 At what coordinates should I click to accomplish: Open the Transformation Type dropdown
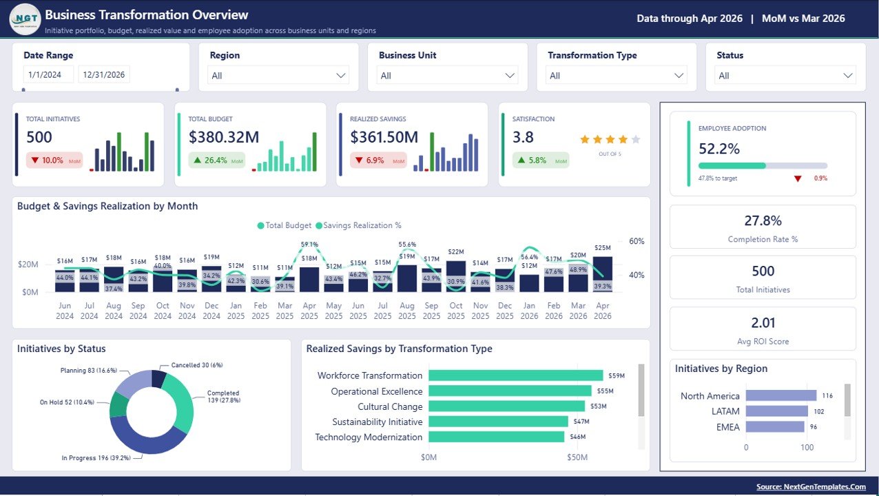(617, 76)
